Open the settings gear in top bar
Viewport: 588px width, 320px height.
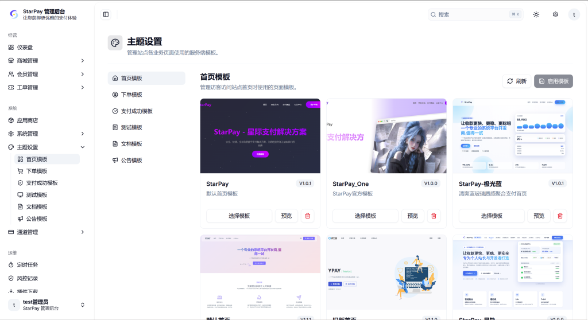pos(555,14)
